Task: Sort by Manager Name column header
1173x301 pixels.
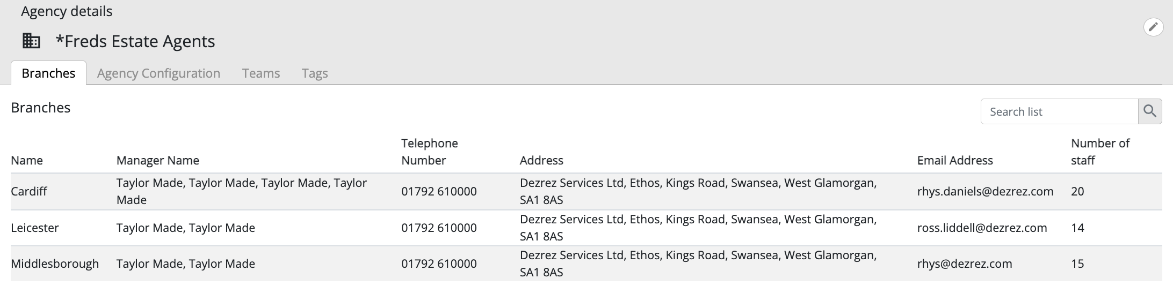Action: [x=158, y=160]
